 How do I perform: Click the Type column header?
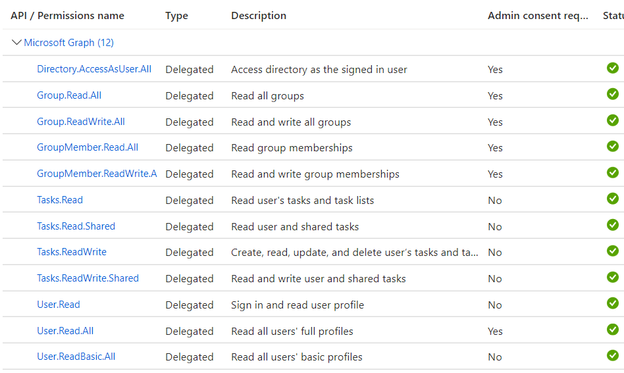coord(176,16)
